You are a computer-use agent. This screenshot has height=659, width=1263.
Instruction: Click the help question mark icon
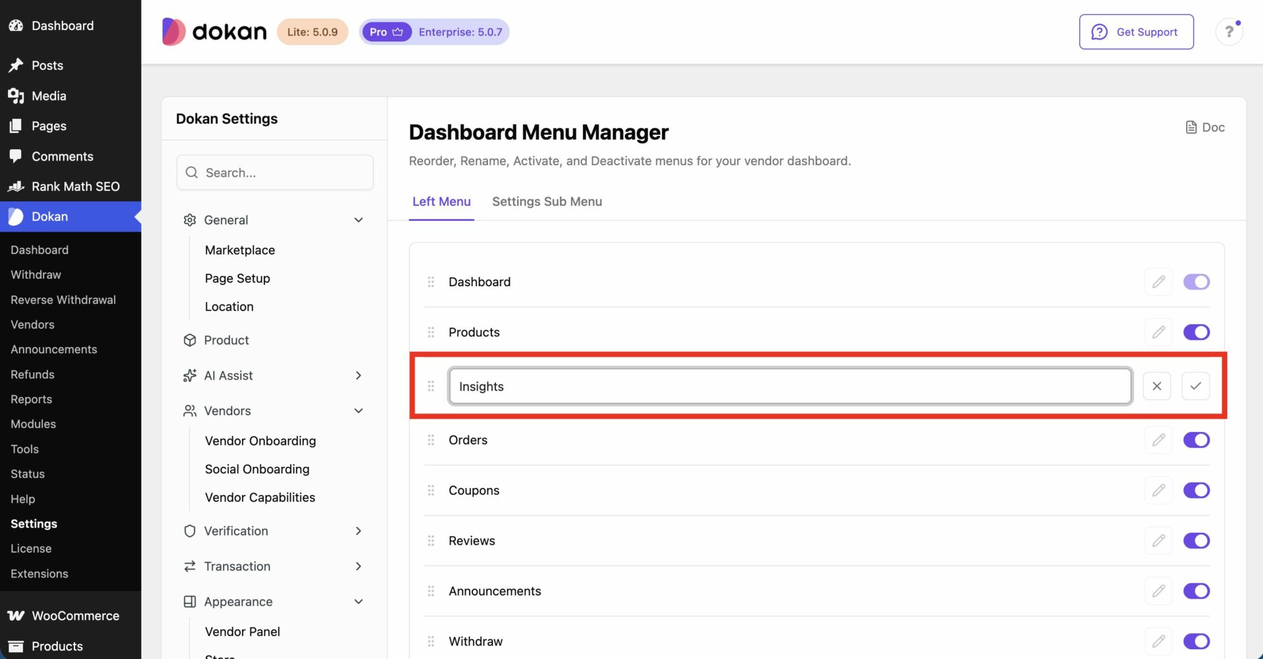pyautogui.click(x=1229, y=32)
